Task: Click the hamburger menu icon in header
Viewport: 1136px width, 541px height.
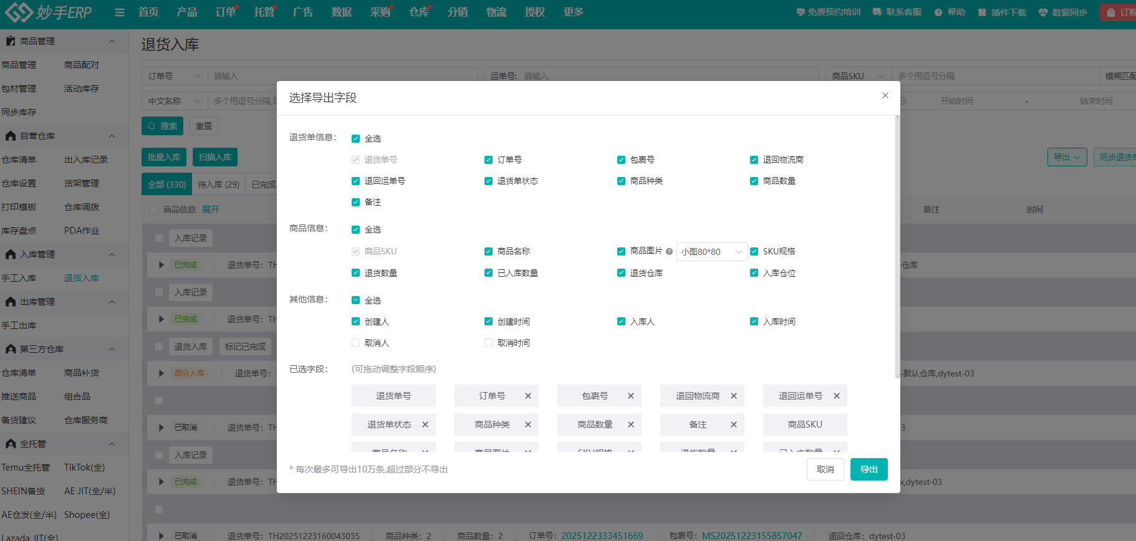Action: pos(120,12)
